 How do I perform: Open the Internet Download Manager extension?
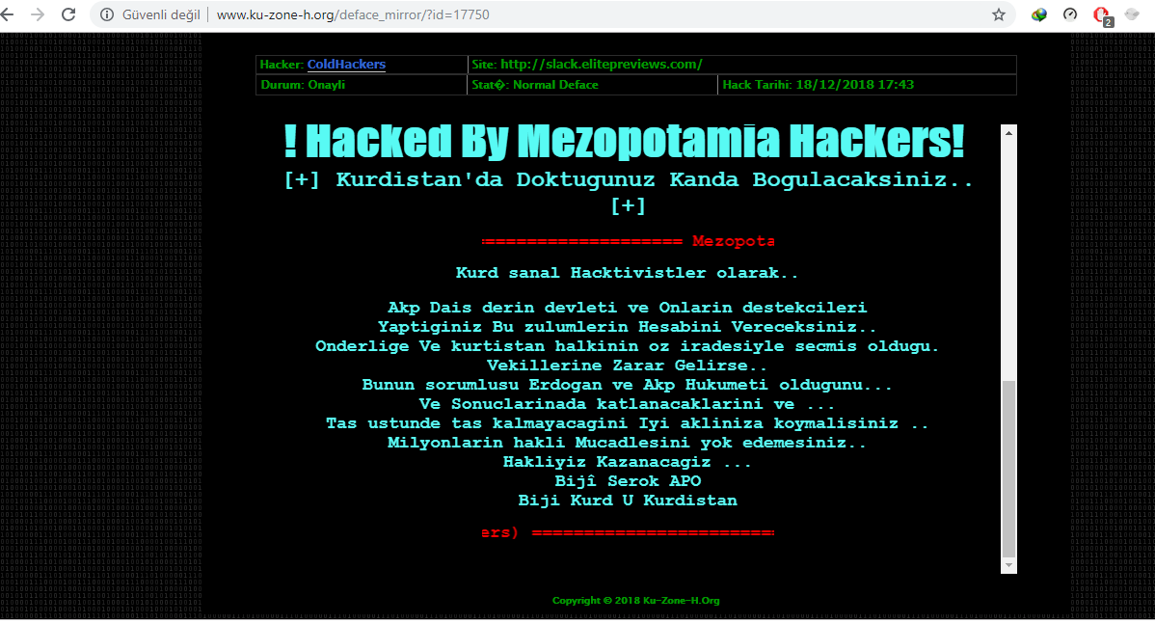point(1039,14)
